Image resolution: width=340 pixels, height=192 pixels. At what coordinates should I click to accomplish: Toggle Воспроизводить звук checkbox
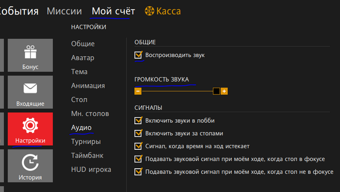[138, 55]
